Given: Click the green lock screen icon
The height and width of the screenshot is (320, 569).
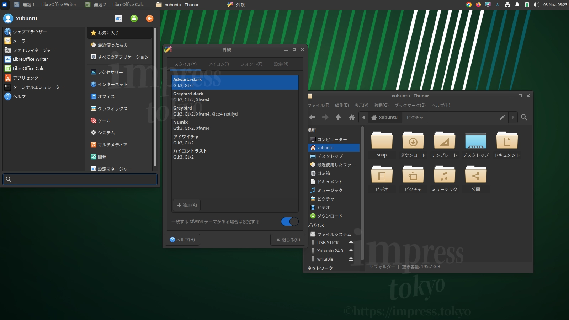Looking at the screenshot, I should pyautogui.click(x=134, y=18).
